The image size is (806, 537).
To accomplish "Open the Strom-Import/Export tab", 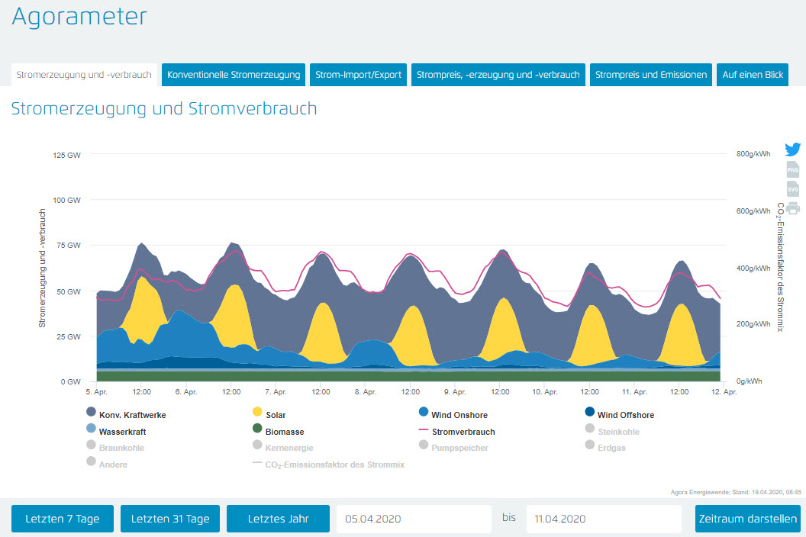I will point(358,75).
